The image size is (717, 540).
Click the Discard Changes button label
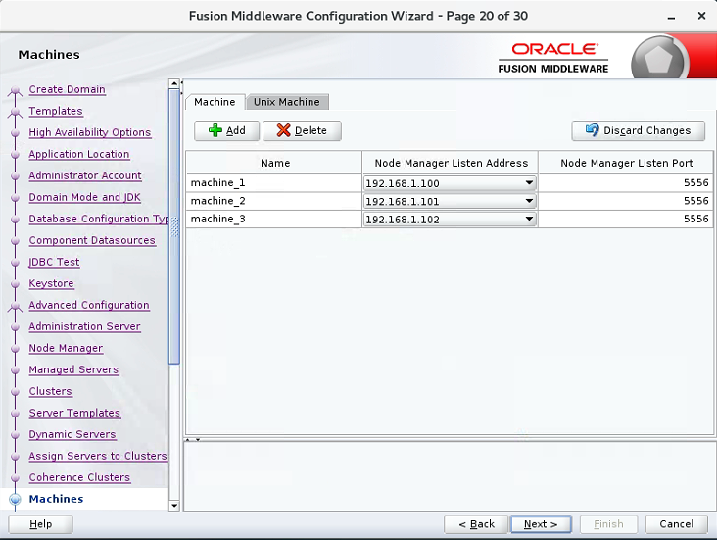point(646,130)
